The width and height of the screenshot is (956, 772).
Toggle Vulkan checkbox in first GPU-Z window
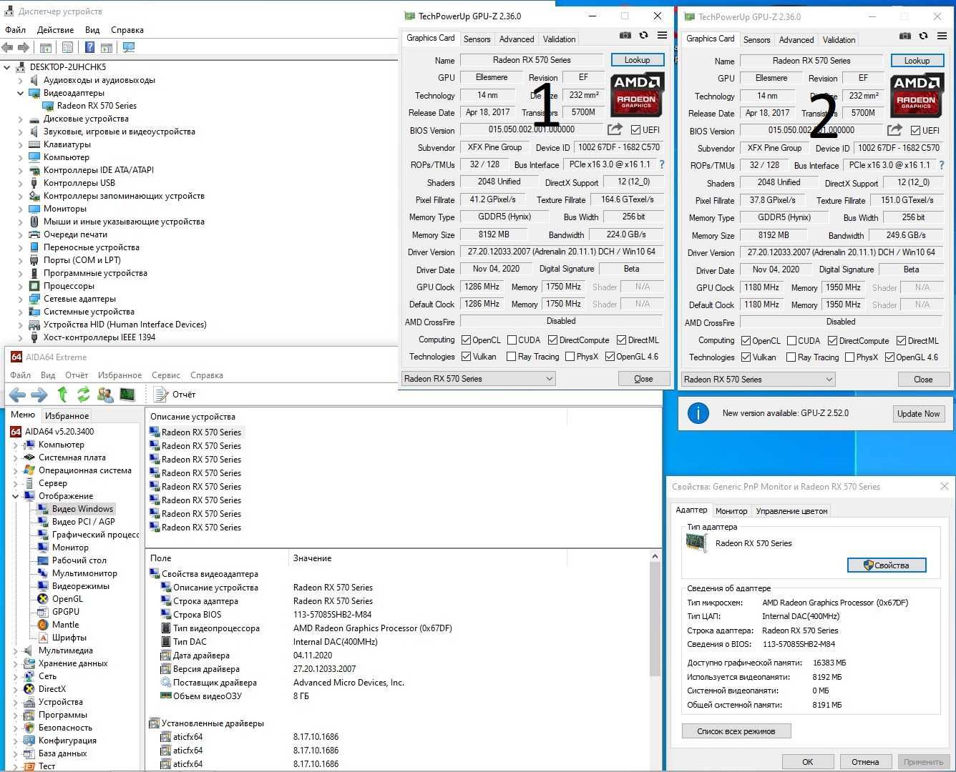[x=466, y=357]
